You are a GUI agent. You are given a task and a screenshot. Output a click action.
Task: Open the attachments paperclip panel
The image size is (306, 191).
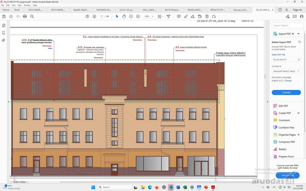pos(4,40)
